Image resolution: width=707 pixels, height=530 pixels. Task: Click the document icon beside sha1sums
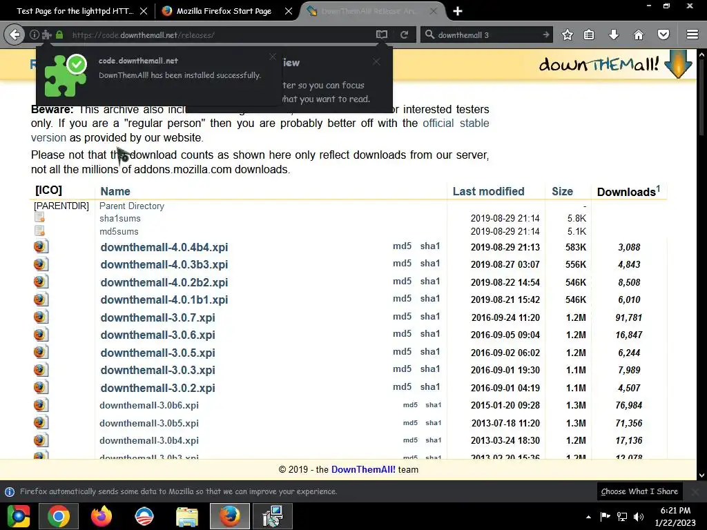pos(39,217)
